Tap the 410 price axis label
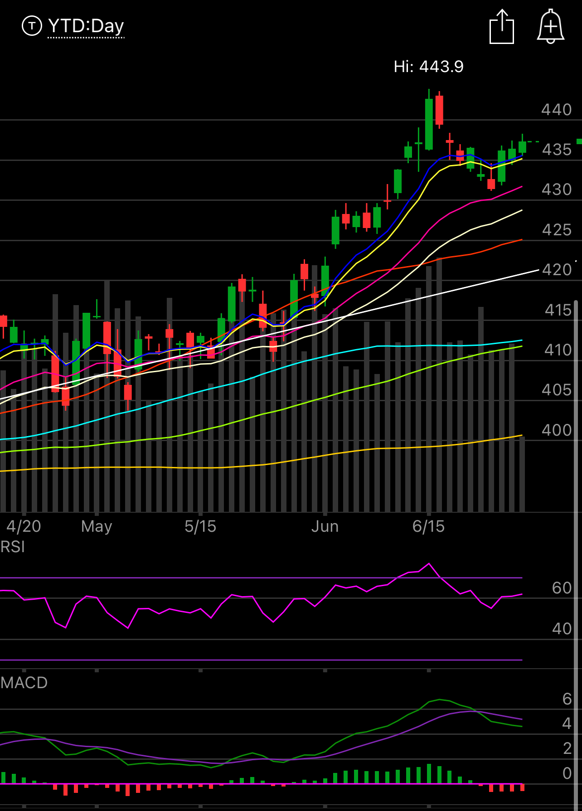Image resolution: width=582 pixels, height=811 pixels. (x=558, y=350)
